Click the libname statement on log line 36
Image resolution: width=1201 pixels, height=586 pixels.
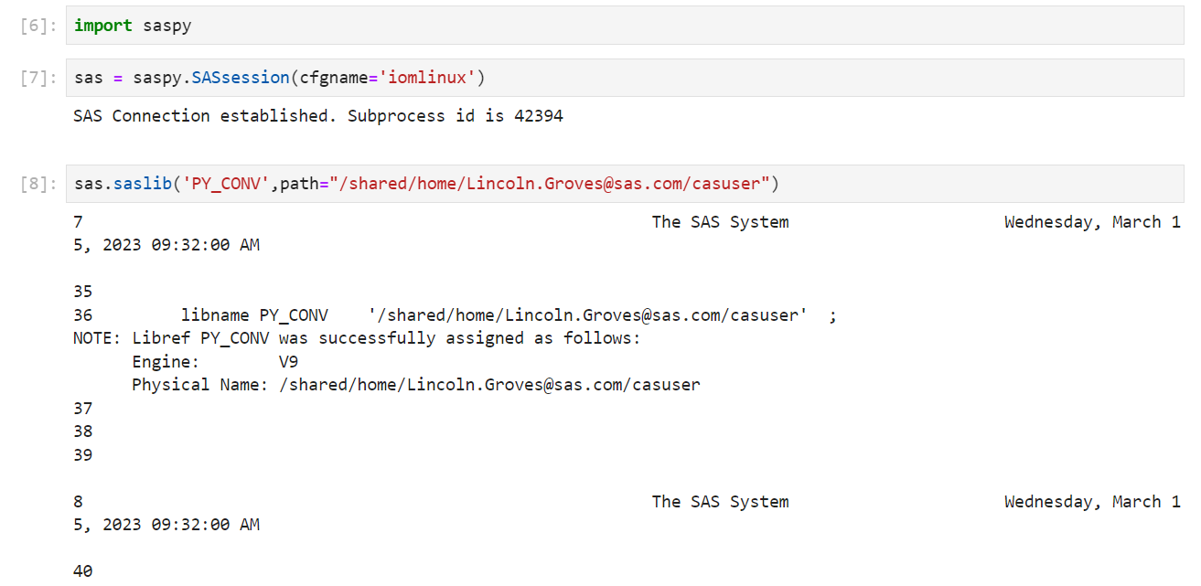[x=508, y=315]
